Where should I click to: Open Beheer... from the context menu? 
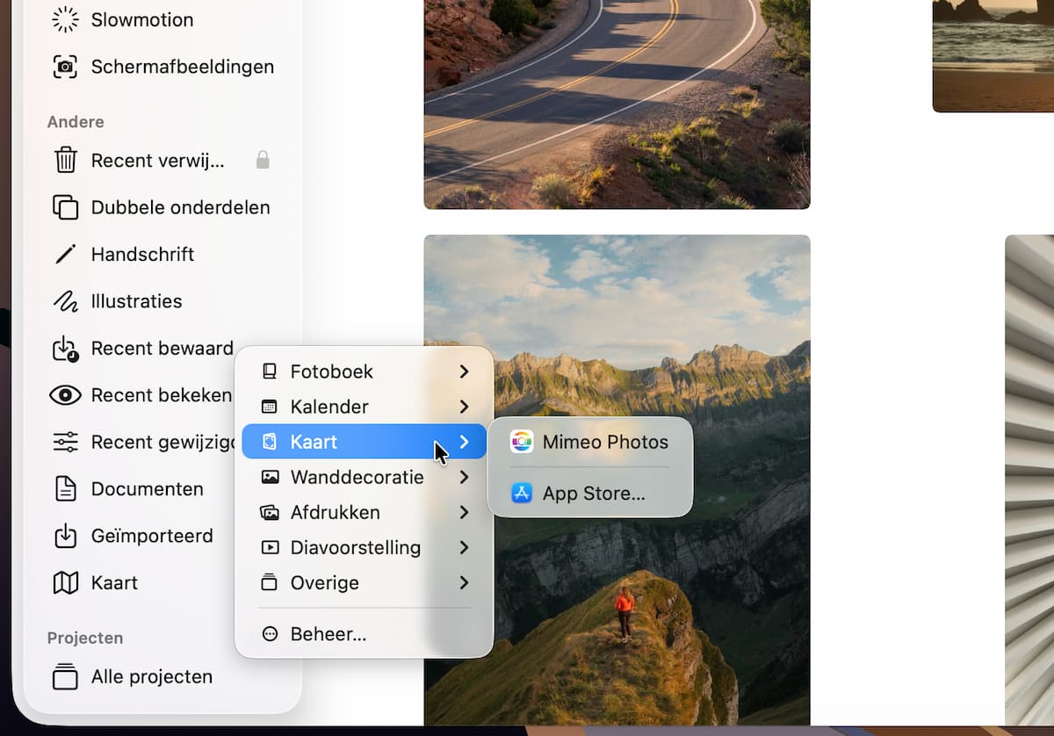364,634
